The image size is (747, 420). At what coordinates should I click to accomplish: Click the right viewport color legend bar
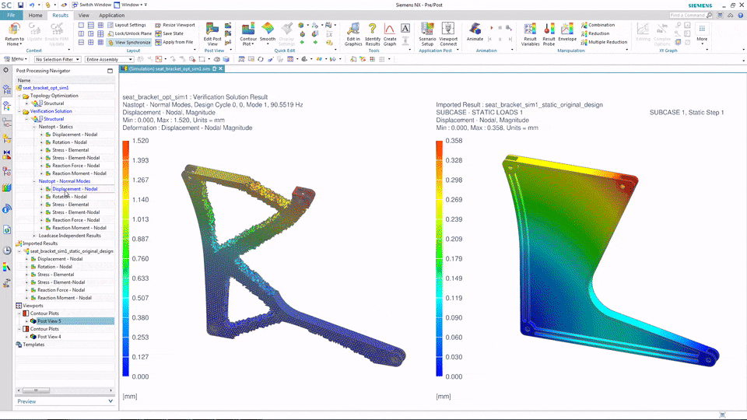point(439,258)
